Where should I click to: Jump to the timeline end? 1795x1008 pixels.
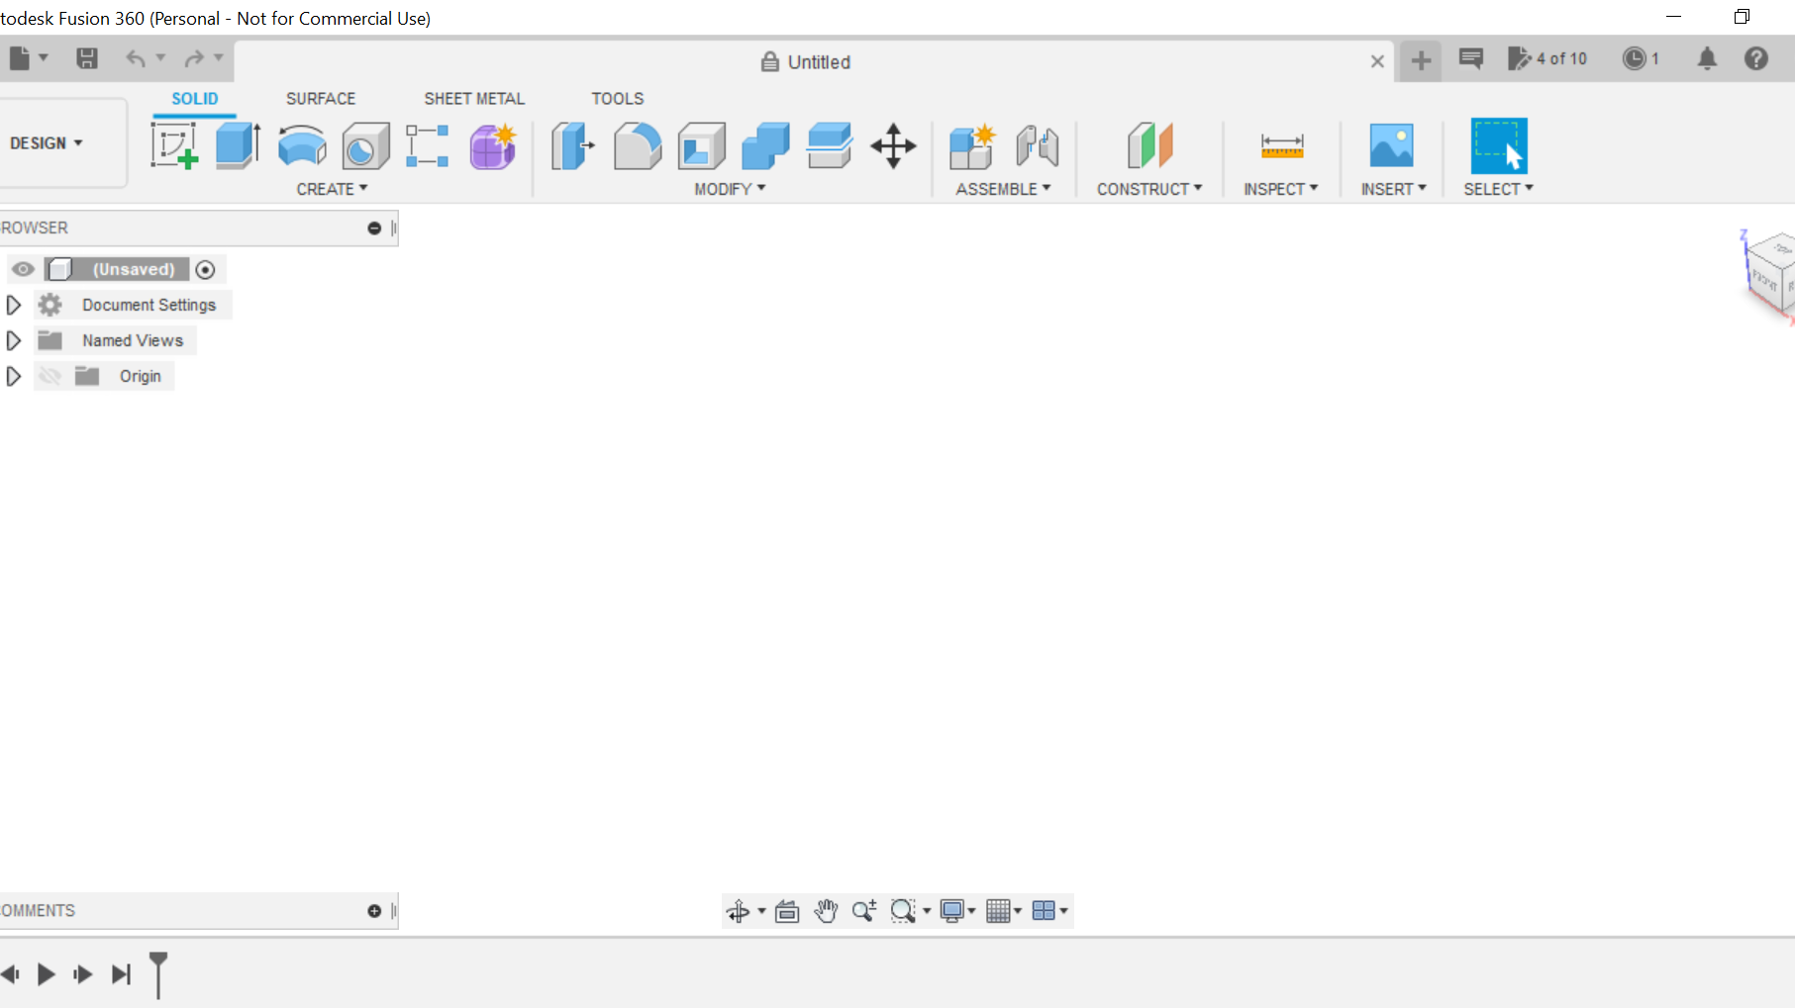121,974
